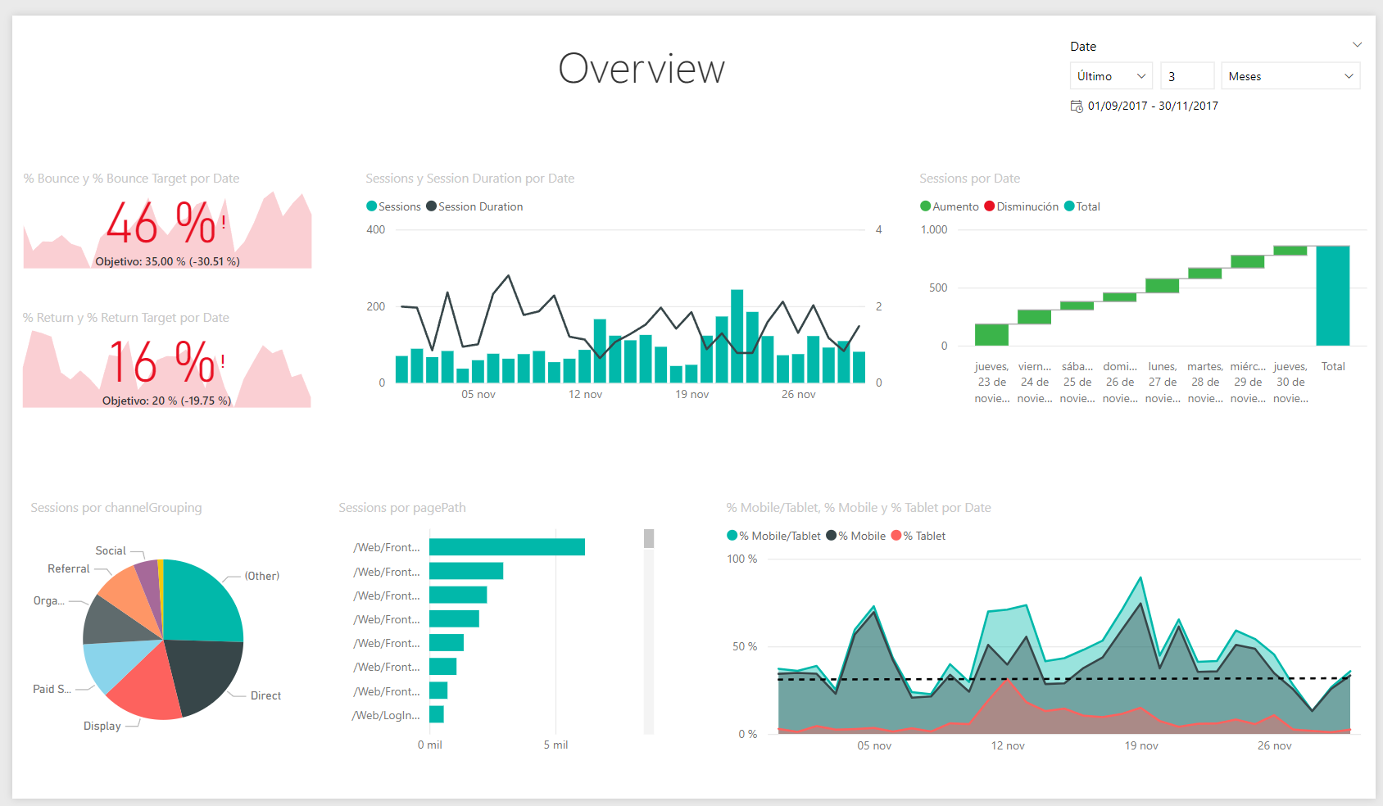Click the number field showing 3
Viewport: 1383px width, 806px height.
pyautogui.click(x=1186, y=76)
